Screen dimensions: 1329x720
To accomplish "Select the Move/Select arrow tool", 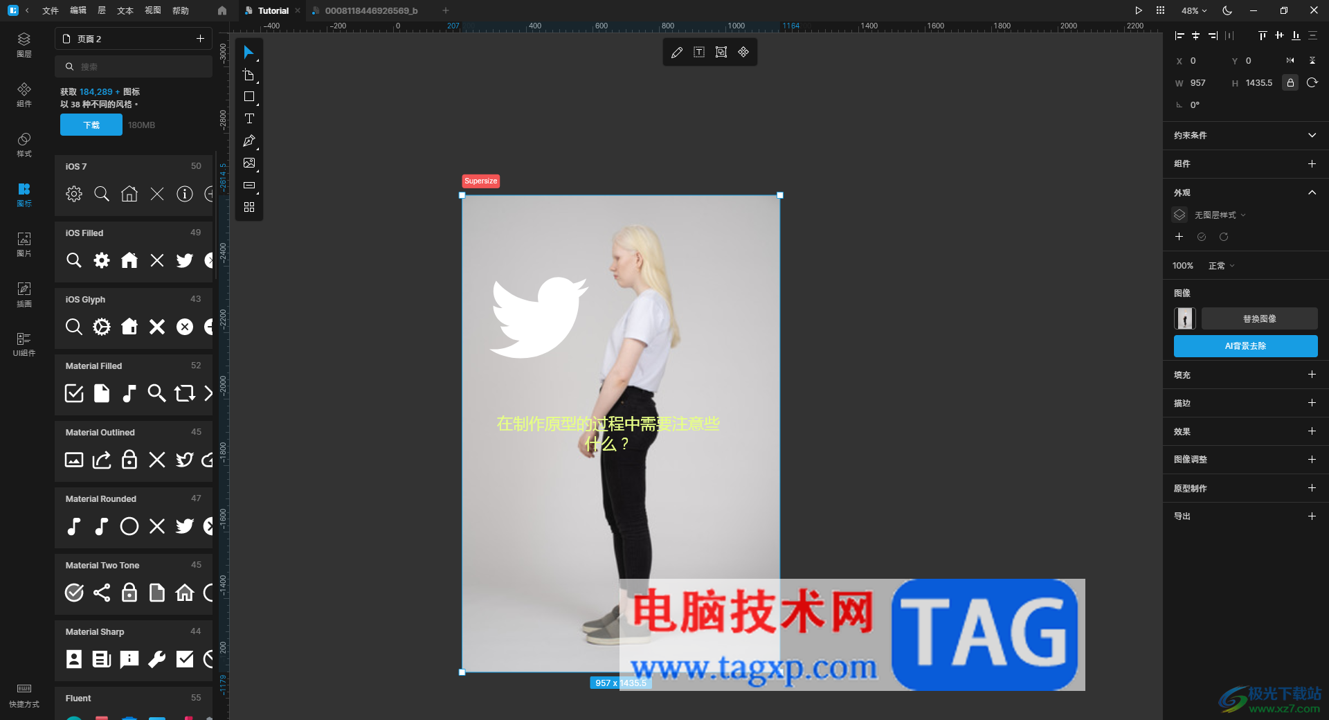I will coord(249,52).
